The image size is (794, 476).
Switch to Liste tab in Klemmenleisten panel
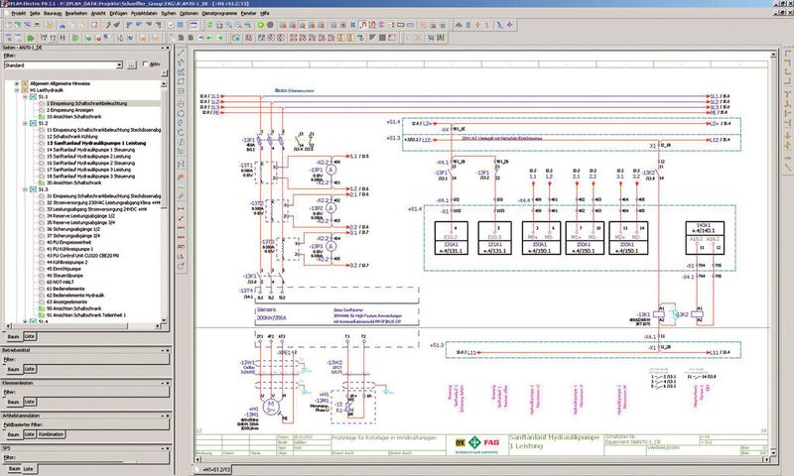pos(30,402)
